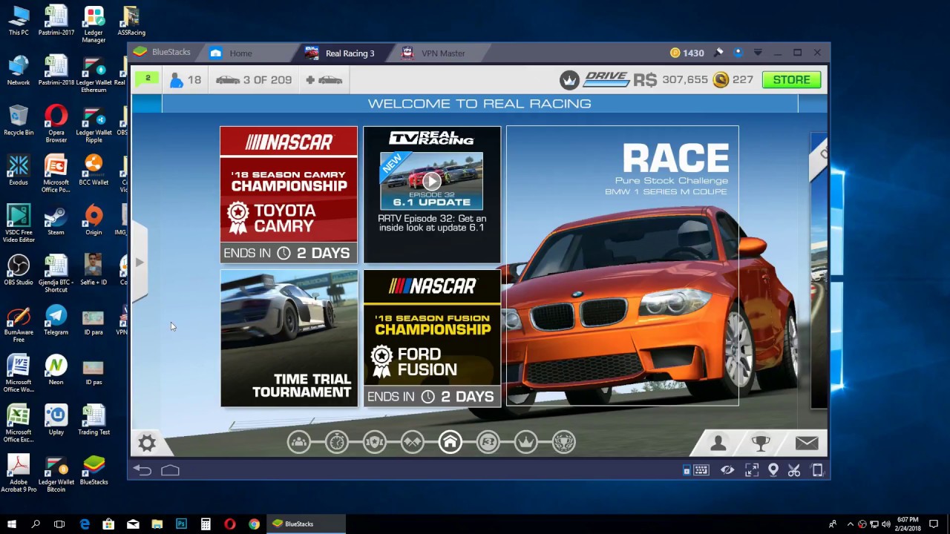Open the OBS Studio desktop shortcut
The width and height of the screenshot is (950, 534).
pos(19,270)
